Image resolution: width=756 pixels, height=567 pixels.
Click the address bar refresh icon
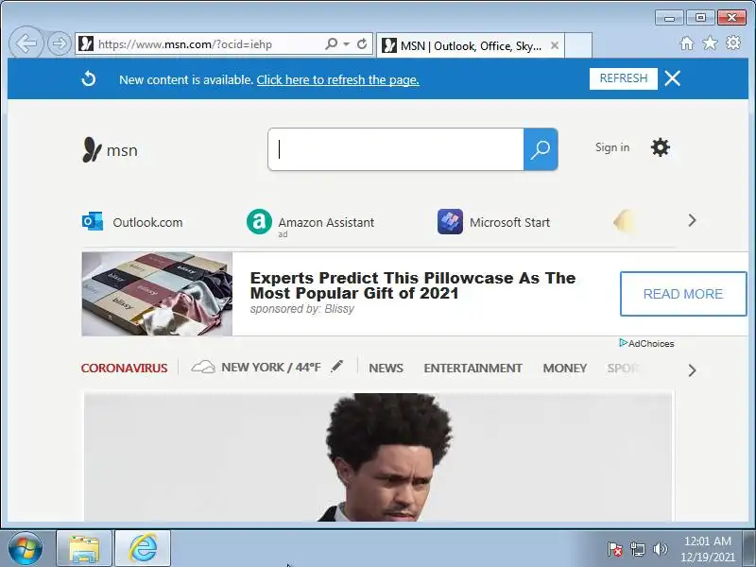(362, 43)
